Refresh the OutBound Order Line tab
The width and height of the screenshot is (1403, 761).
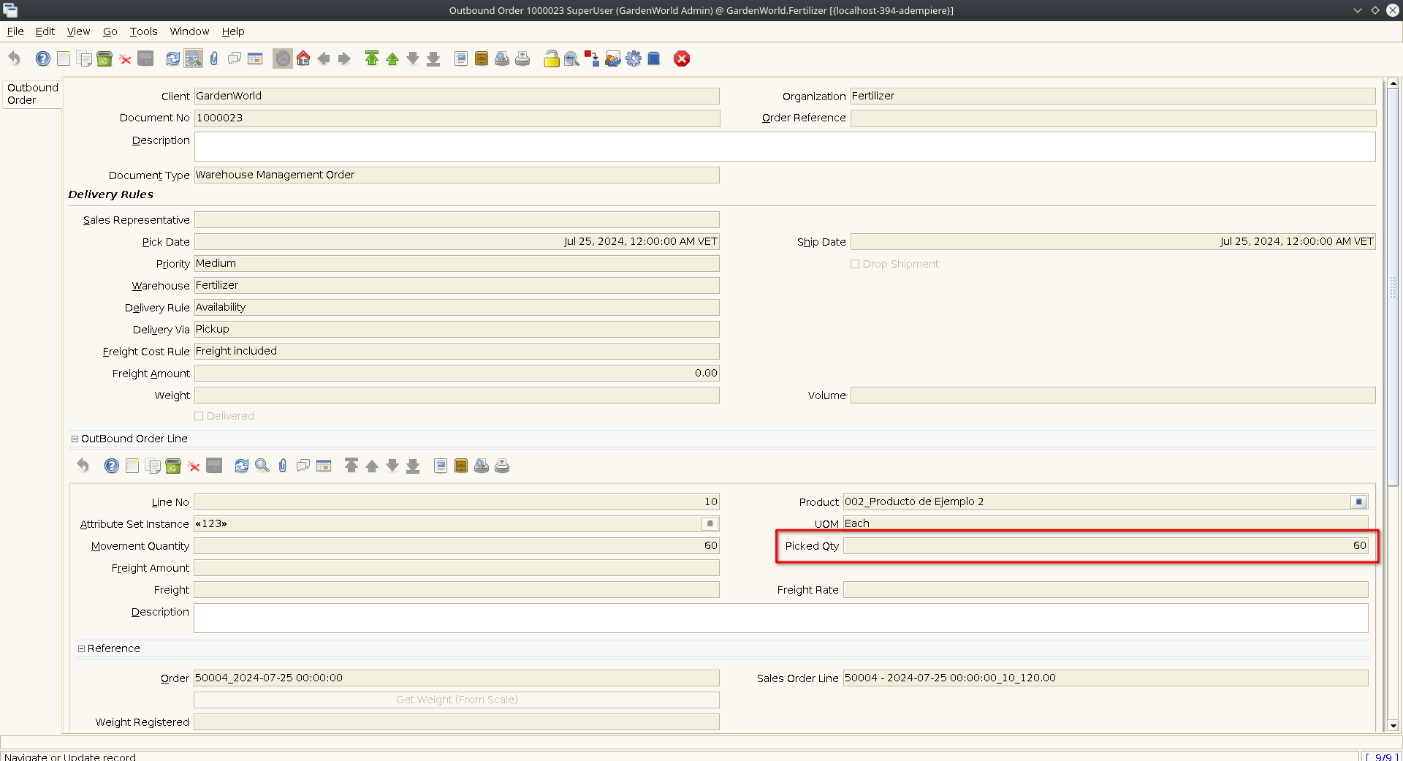click(x=242, y=466)
